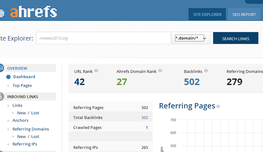Image resolution: width=263 pixels, height=152 pixels.
Task: Open Referring IPs in sidebar
Action: (x=25, y=144)
